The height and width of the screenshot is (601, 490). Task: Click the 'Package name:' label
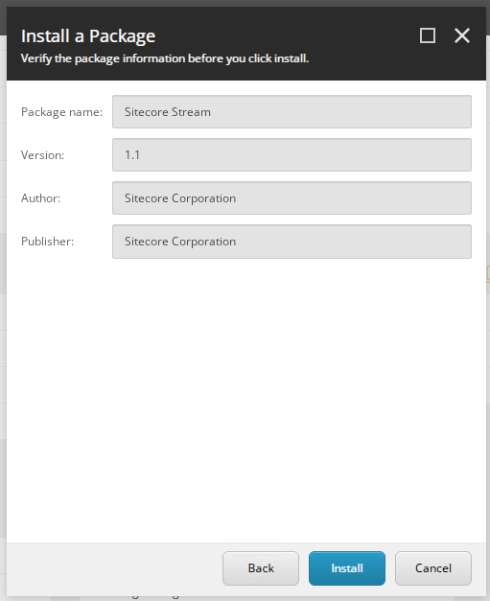tap(61, 112)
